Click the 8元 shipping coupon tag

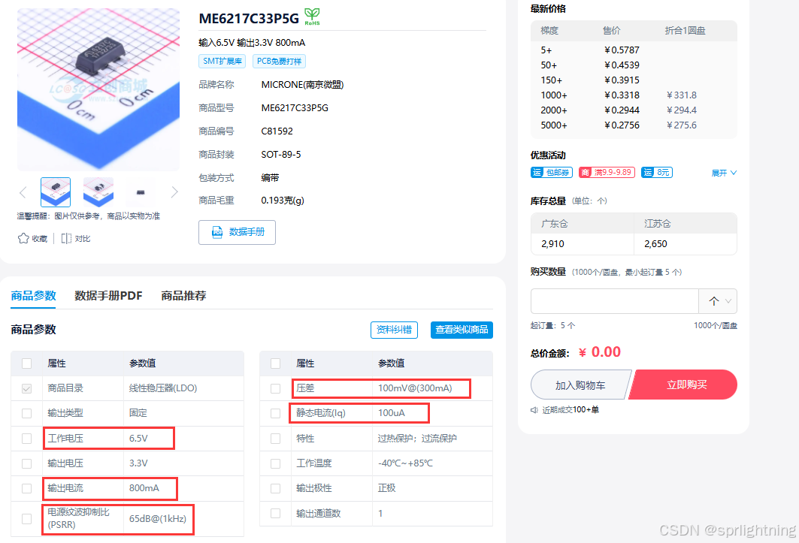click(x=658, y=172)
